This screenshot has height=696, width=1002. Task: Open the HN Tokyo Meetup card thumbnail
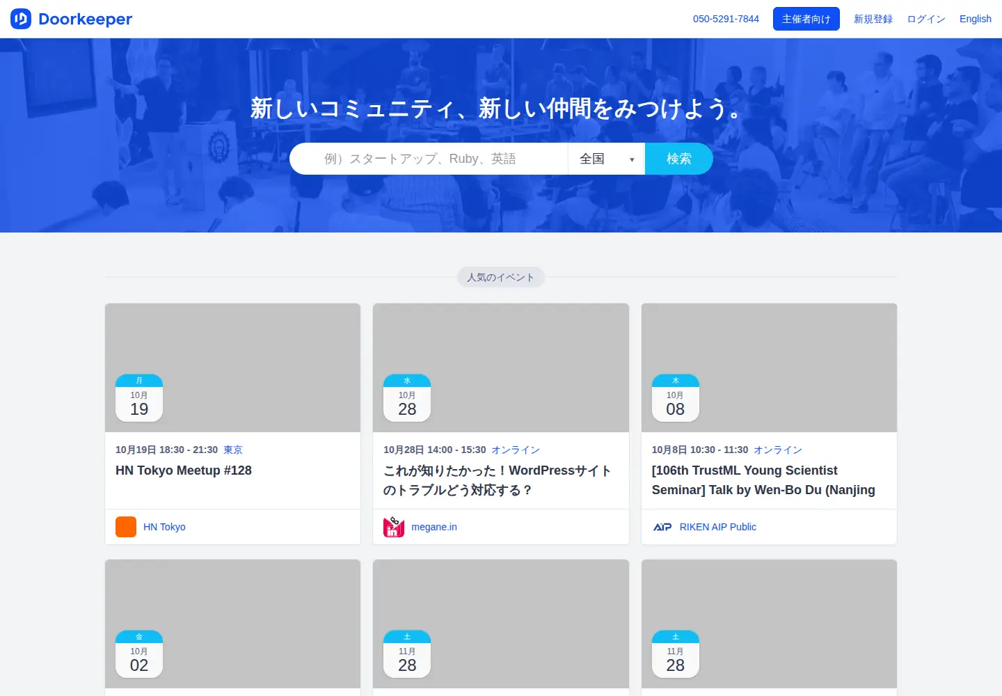pos(233,367)
